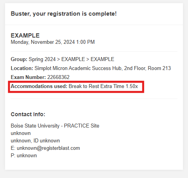Screen dimensions: 188x178
Task: Click Simplot Micron Academic Success Hub text
Action: (78, 68)
